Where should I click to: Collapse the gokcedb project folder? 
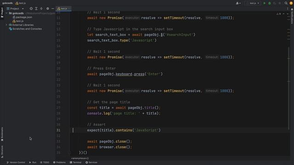(x=6, y=13)
